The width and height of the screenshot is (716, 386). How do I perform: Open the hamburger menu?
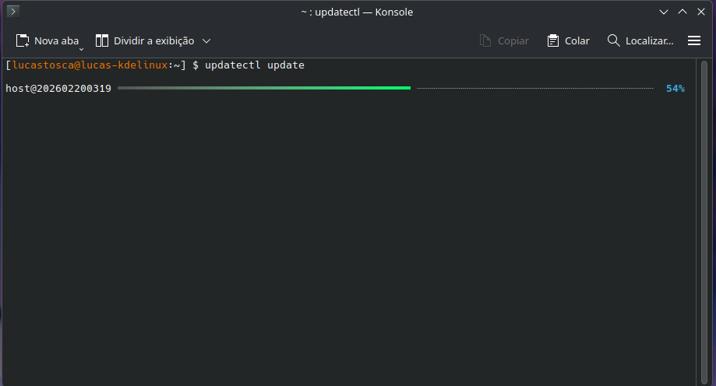(694, 40)
